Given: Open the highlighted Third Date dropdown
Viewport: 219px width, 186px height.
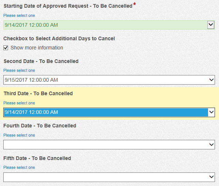Looking at the screenshot, I should 109,112.
